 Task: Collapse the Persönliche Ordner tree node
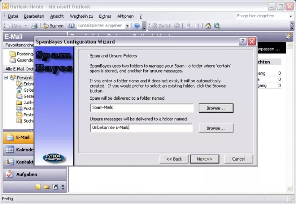point(6,78)
